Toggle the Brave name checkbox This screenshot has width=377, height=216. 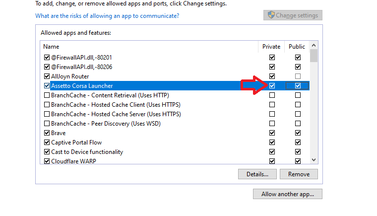tap(47, 133)
